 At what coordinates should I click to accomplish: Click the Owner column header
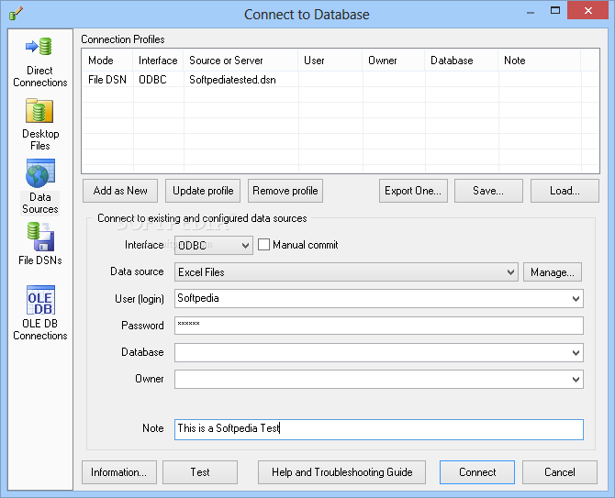pyautogui.click(x=394, y=61)
